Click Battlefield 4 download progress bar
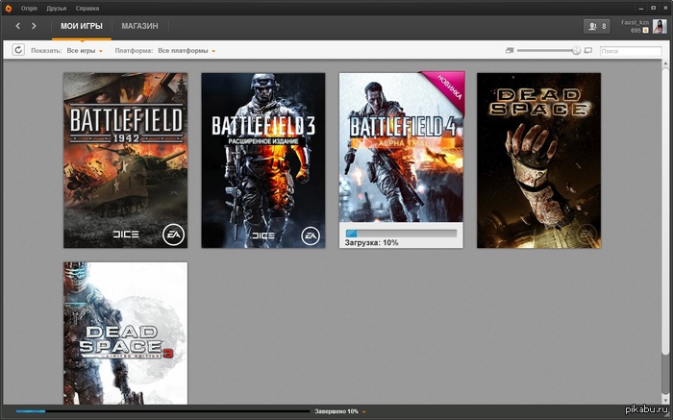The width and height of the screenshot is (673, 420). coord(401,234)
